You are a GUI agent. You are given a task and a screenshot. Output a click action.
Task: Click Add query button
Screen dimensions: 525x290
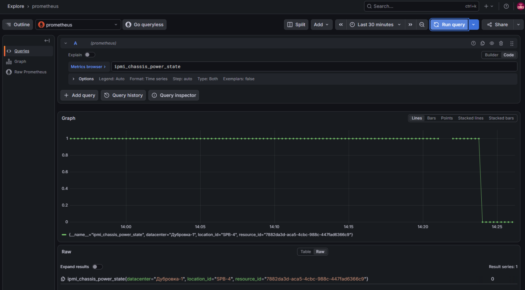click(79, 95)
